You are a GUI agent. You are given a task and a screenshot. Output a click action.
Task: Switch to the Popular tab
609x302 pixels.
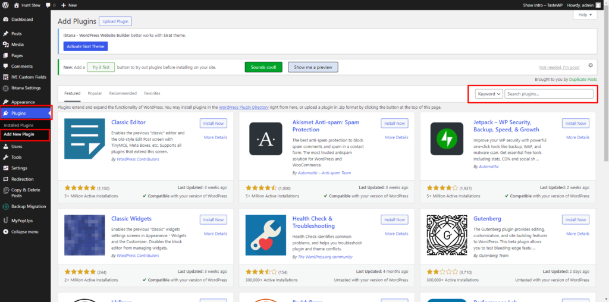[95, 93]
